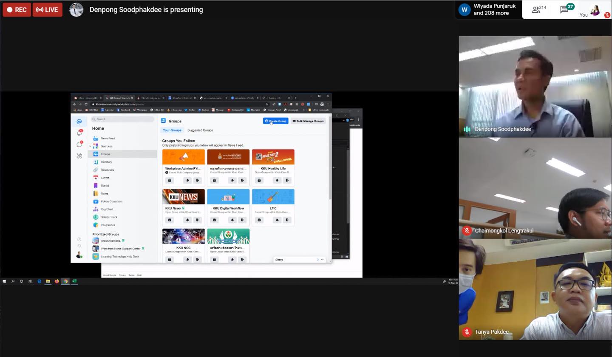Open Workplace home logo icon in left rail

click(x=79, y=122)
